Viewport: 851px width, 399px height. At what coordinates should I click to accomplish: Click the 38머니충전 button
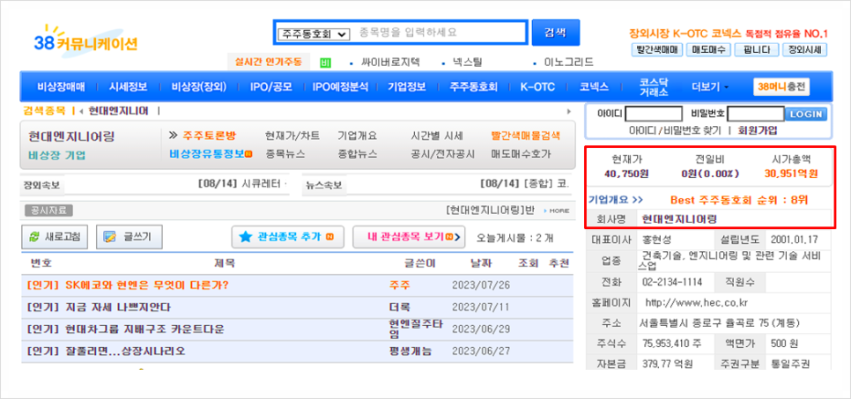pos(781,87)
